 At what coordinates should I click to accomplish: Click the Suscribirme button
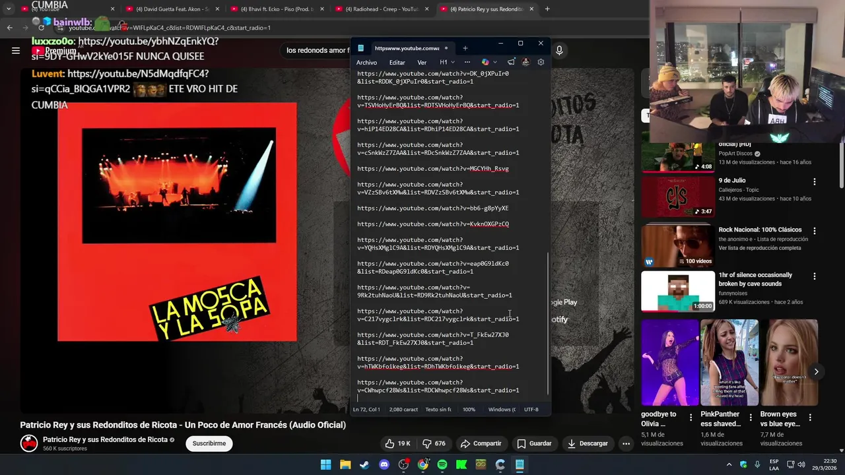[x=209, y=443]
